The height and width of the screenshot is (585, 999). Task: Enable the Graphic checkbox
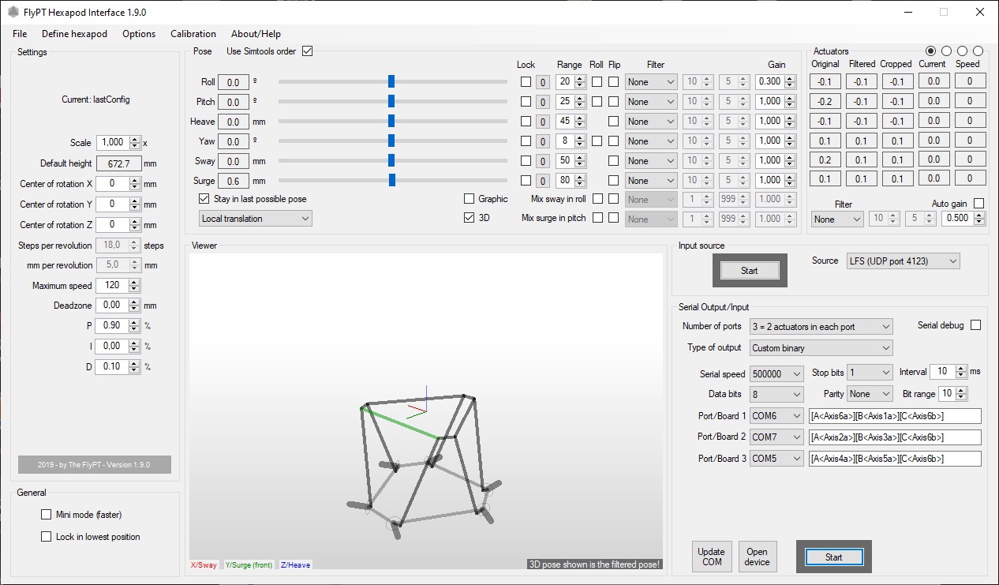point(470,199)
